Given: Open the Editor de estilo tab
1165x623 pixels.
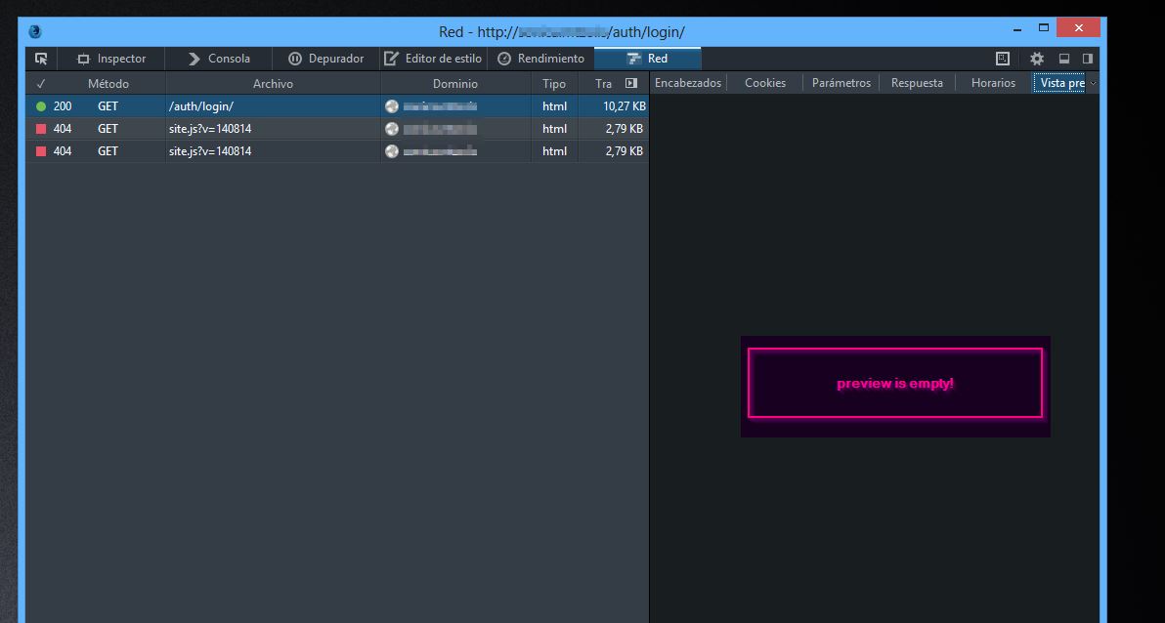Looking at the screenshot, I should coord(433,59).
